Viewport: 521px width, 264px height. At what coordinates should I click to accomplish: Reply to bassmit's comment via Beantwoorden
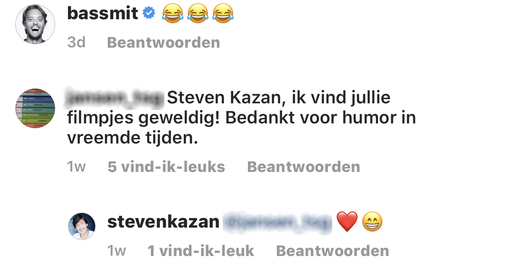click(x=164, y=42)
